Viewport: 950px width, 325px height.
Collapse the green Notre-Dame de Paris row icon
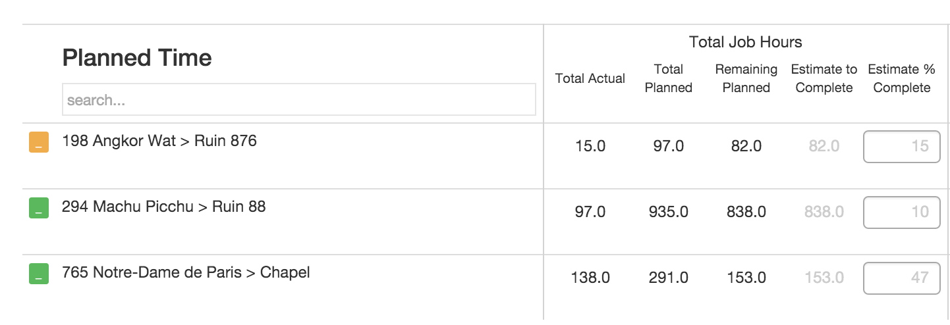click(x=39, y=274)
